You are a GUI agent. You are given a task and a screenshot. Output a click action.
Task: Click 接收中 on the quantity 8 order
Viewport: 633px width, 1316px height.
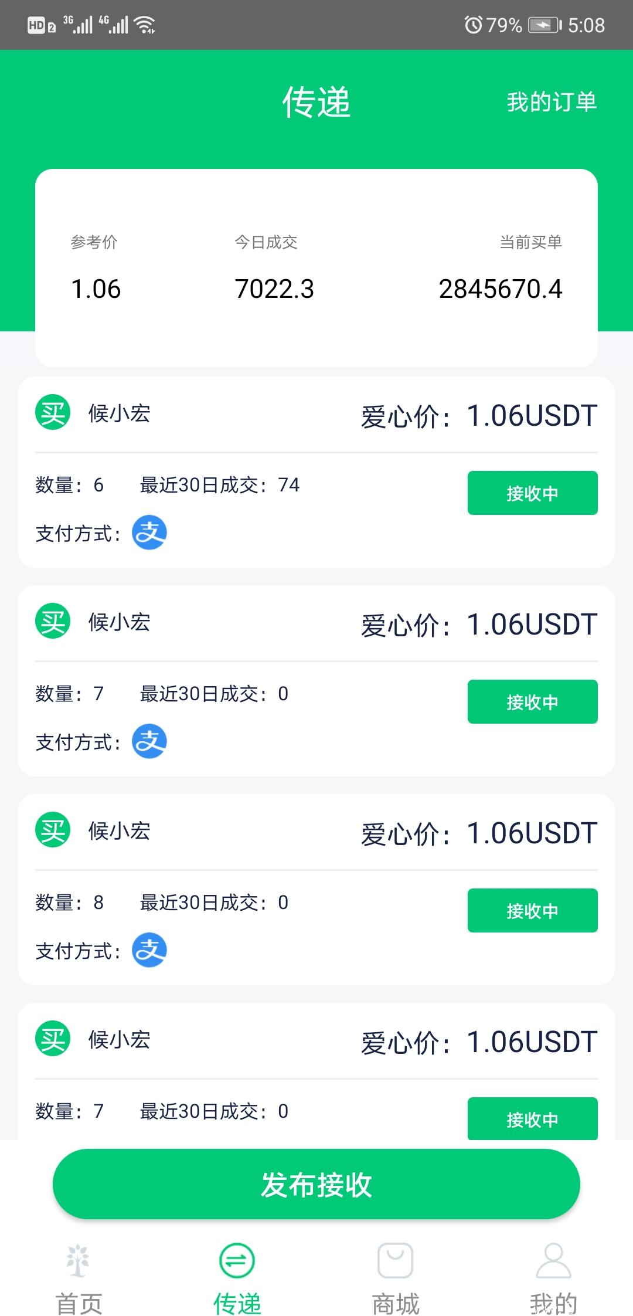point(532,911)
